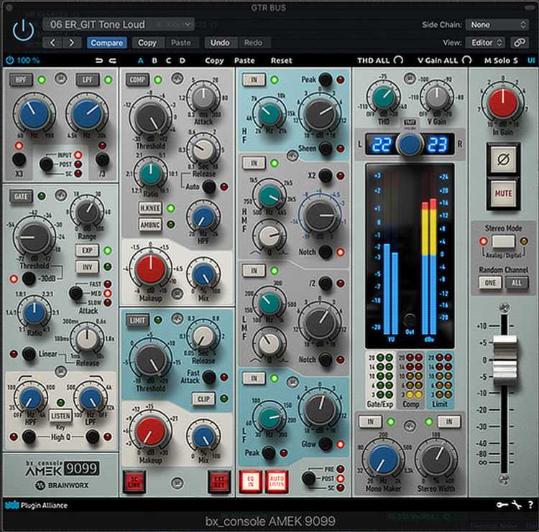The image size is (539, 532).
Task: Click the red EQ IN button
Action: 251,482
